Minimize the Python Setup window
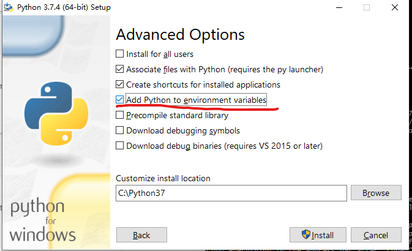412x251 pixels. click(339, 7)
